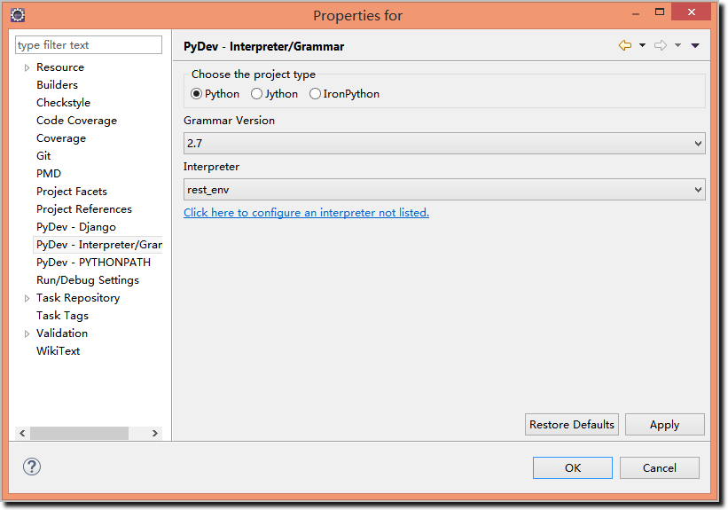Open the PyDev - PYTHONPATH page
This screenshot has height=510, width=728.
(93, 263)
